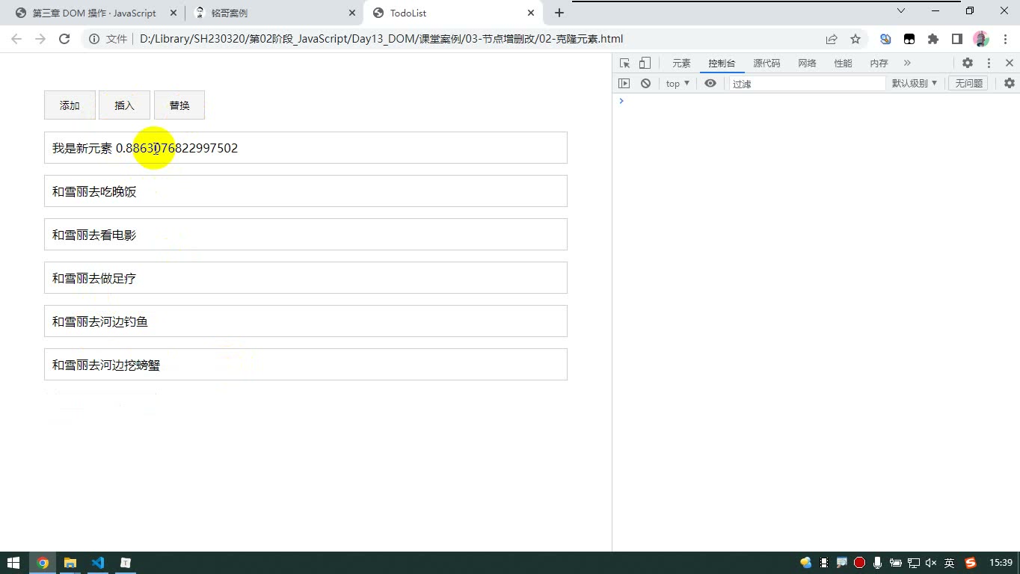Open the Tampermonkey extension icon

coord(909,39)
